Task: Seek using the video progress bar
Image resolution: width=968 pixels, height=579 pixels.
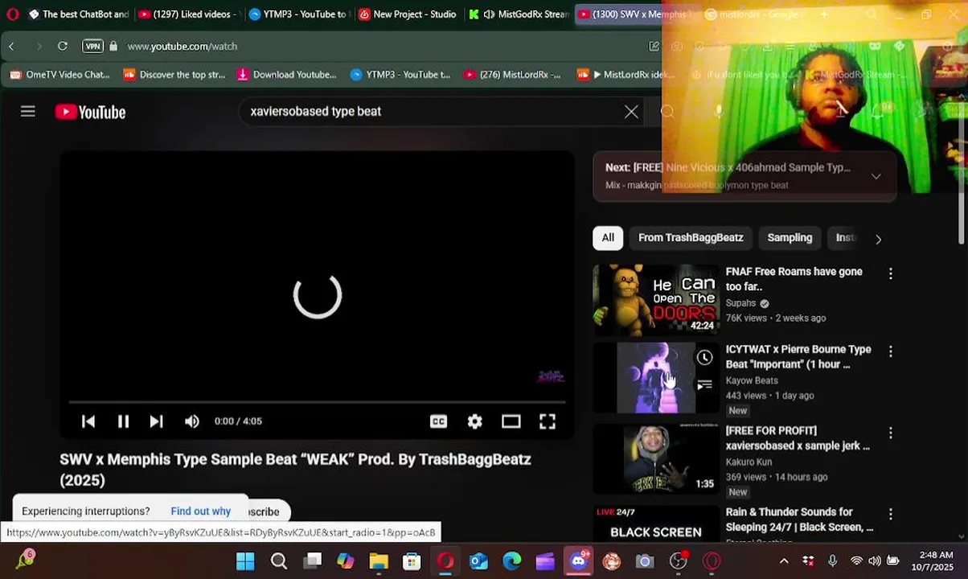Action: tap(317, 401)
